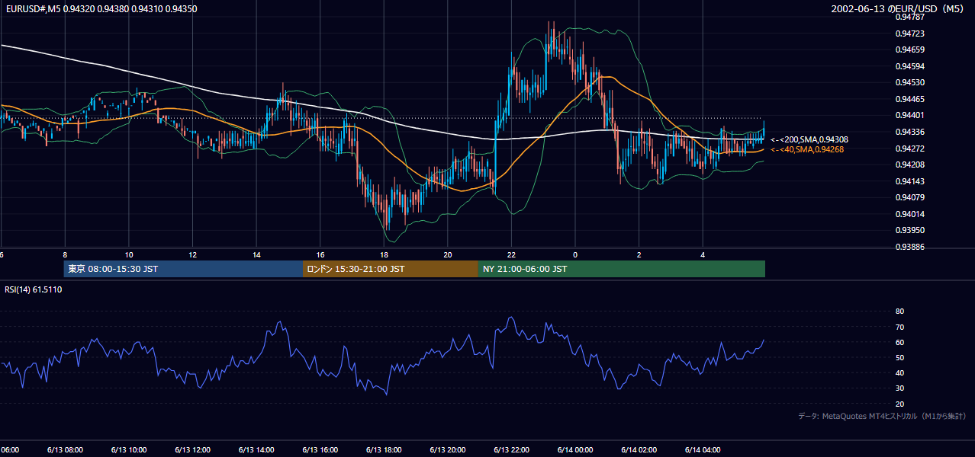Click hour tick 12 under the candlestick chart
The height and width of the screenshot is (457, 975).
pyautogui.click(x=192, y=255)
